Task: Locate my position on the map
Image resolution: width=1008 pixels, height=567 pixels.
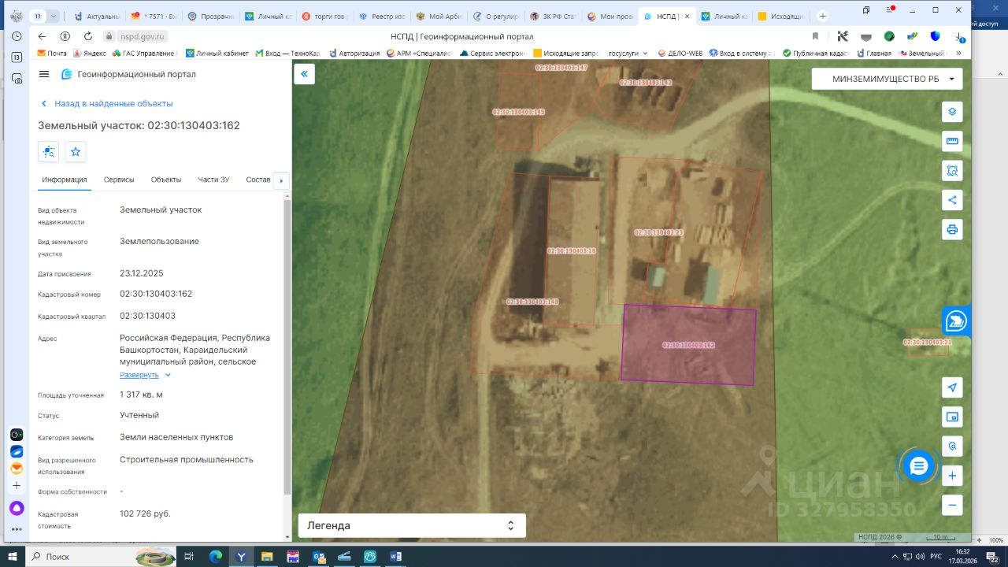Action: pos(952,387)
